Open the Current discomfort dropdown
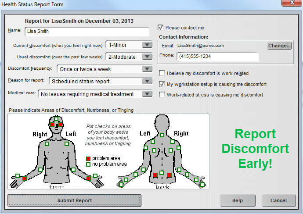Screen dimensions: 303x214 coord(147,45)
